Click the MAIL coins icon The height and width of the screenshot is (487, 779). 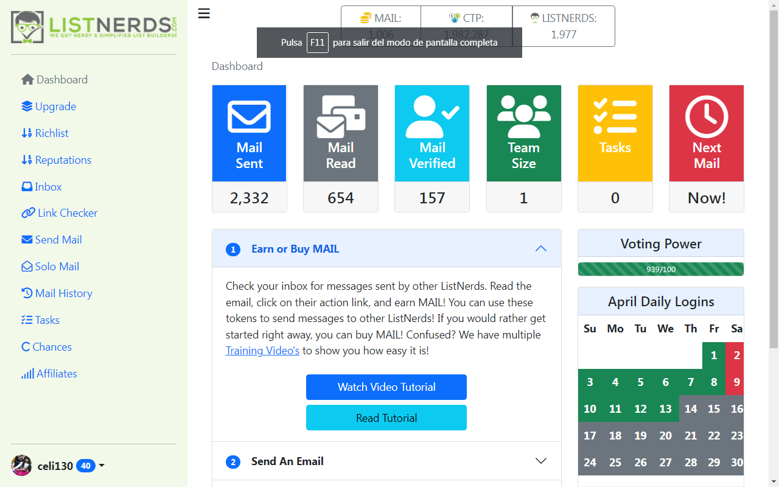pyautogui.click(x=366, y=18)
